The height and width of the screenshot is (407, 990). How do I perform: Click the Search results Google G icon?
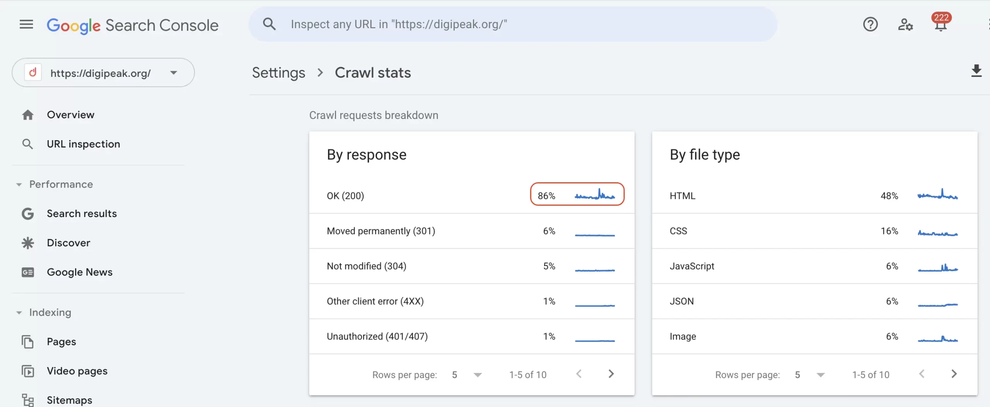point(27,214)
